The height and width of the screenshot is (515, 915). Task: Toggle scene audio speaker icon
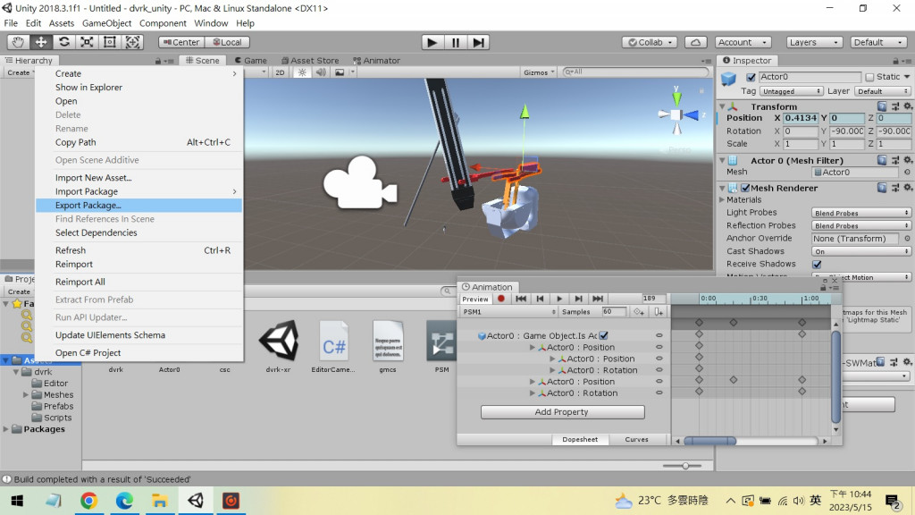pyautogui.click(x=321, y=72)
